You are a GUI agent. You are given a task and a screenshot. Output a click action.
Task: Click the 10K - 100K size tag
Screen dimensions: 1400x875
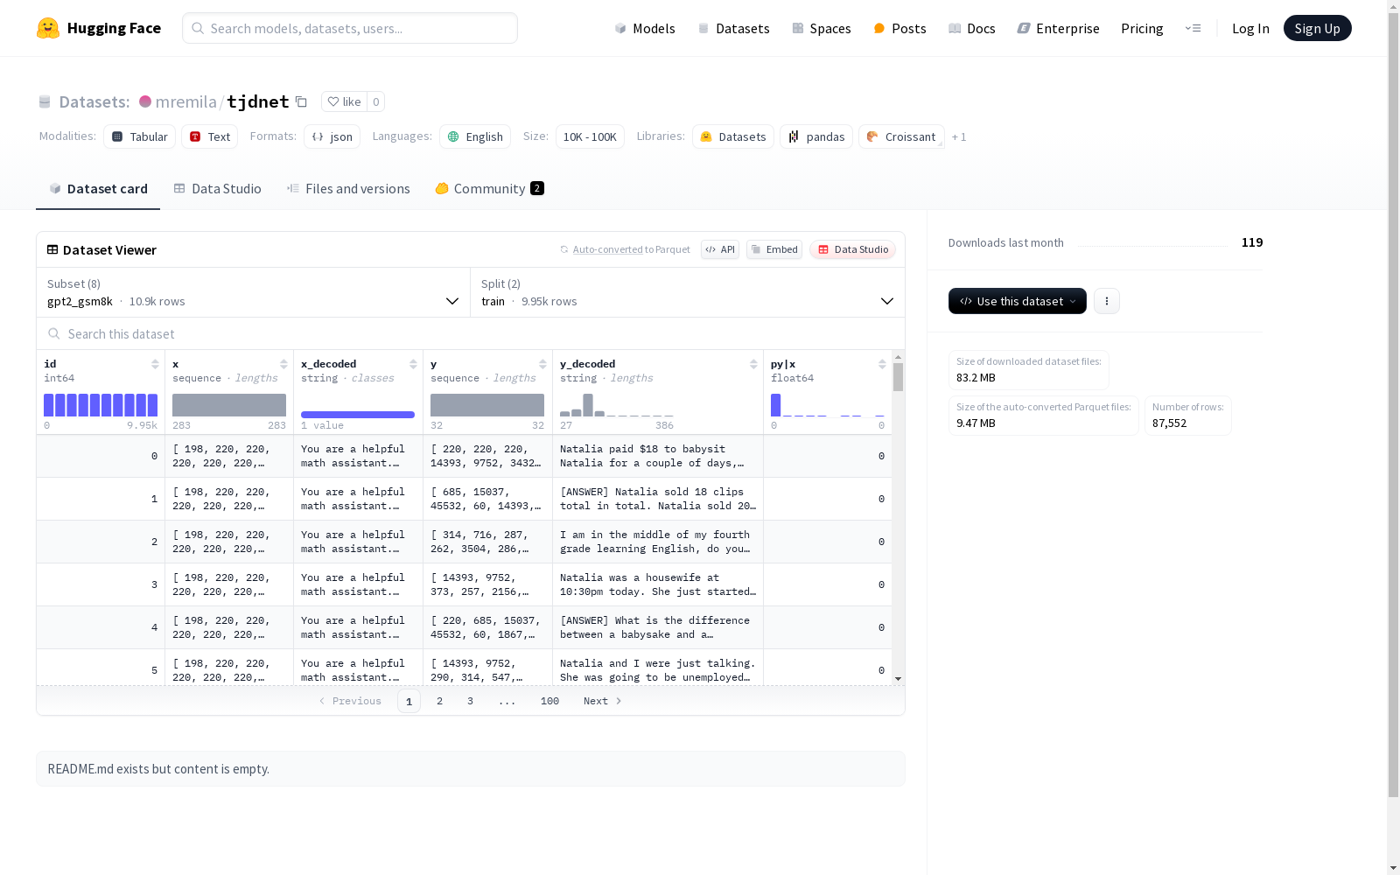click(591, 136)
